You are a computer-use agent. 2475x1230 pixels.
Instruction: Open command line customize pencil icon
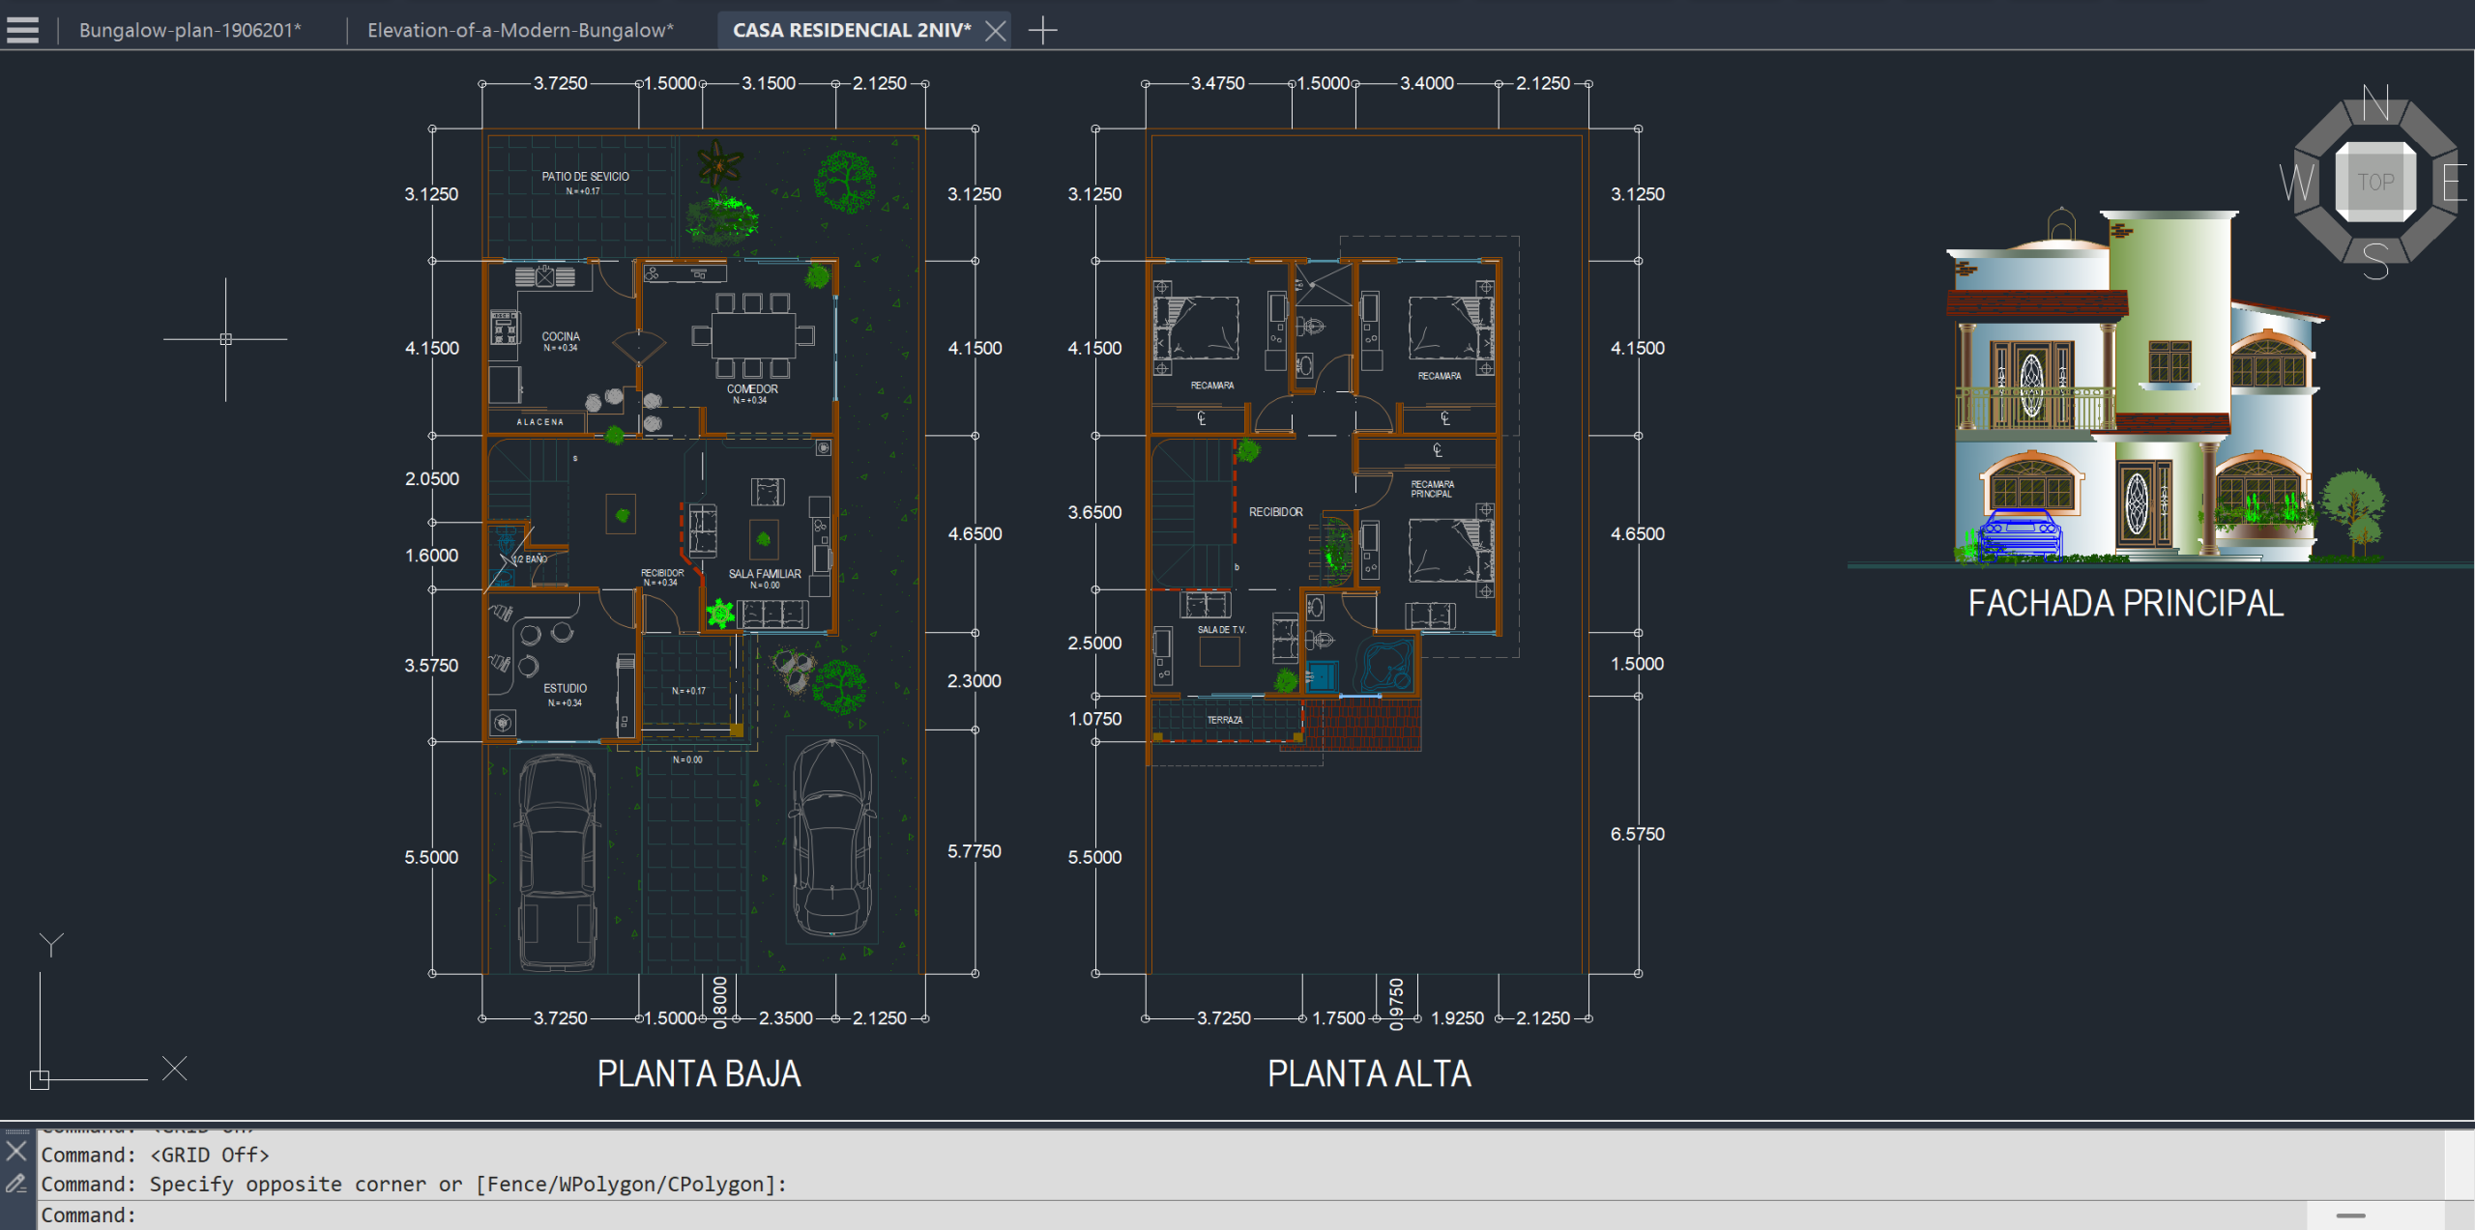pos(16,1184)
